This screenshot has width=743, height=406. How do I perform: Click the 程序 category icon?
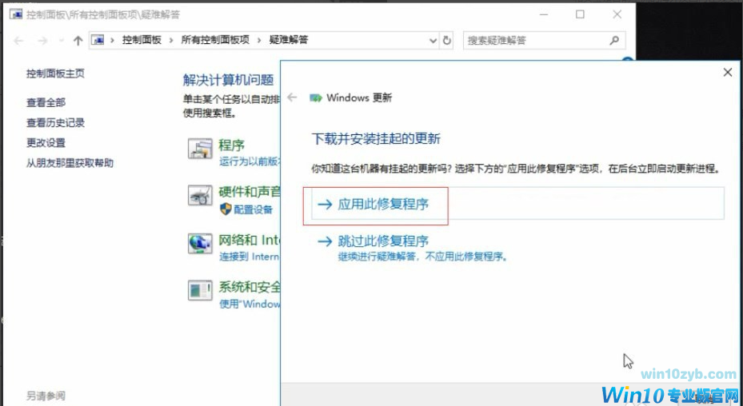[200, 149]
